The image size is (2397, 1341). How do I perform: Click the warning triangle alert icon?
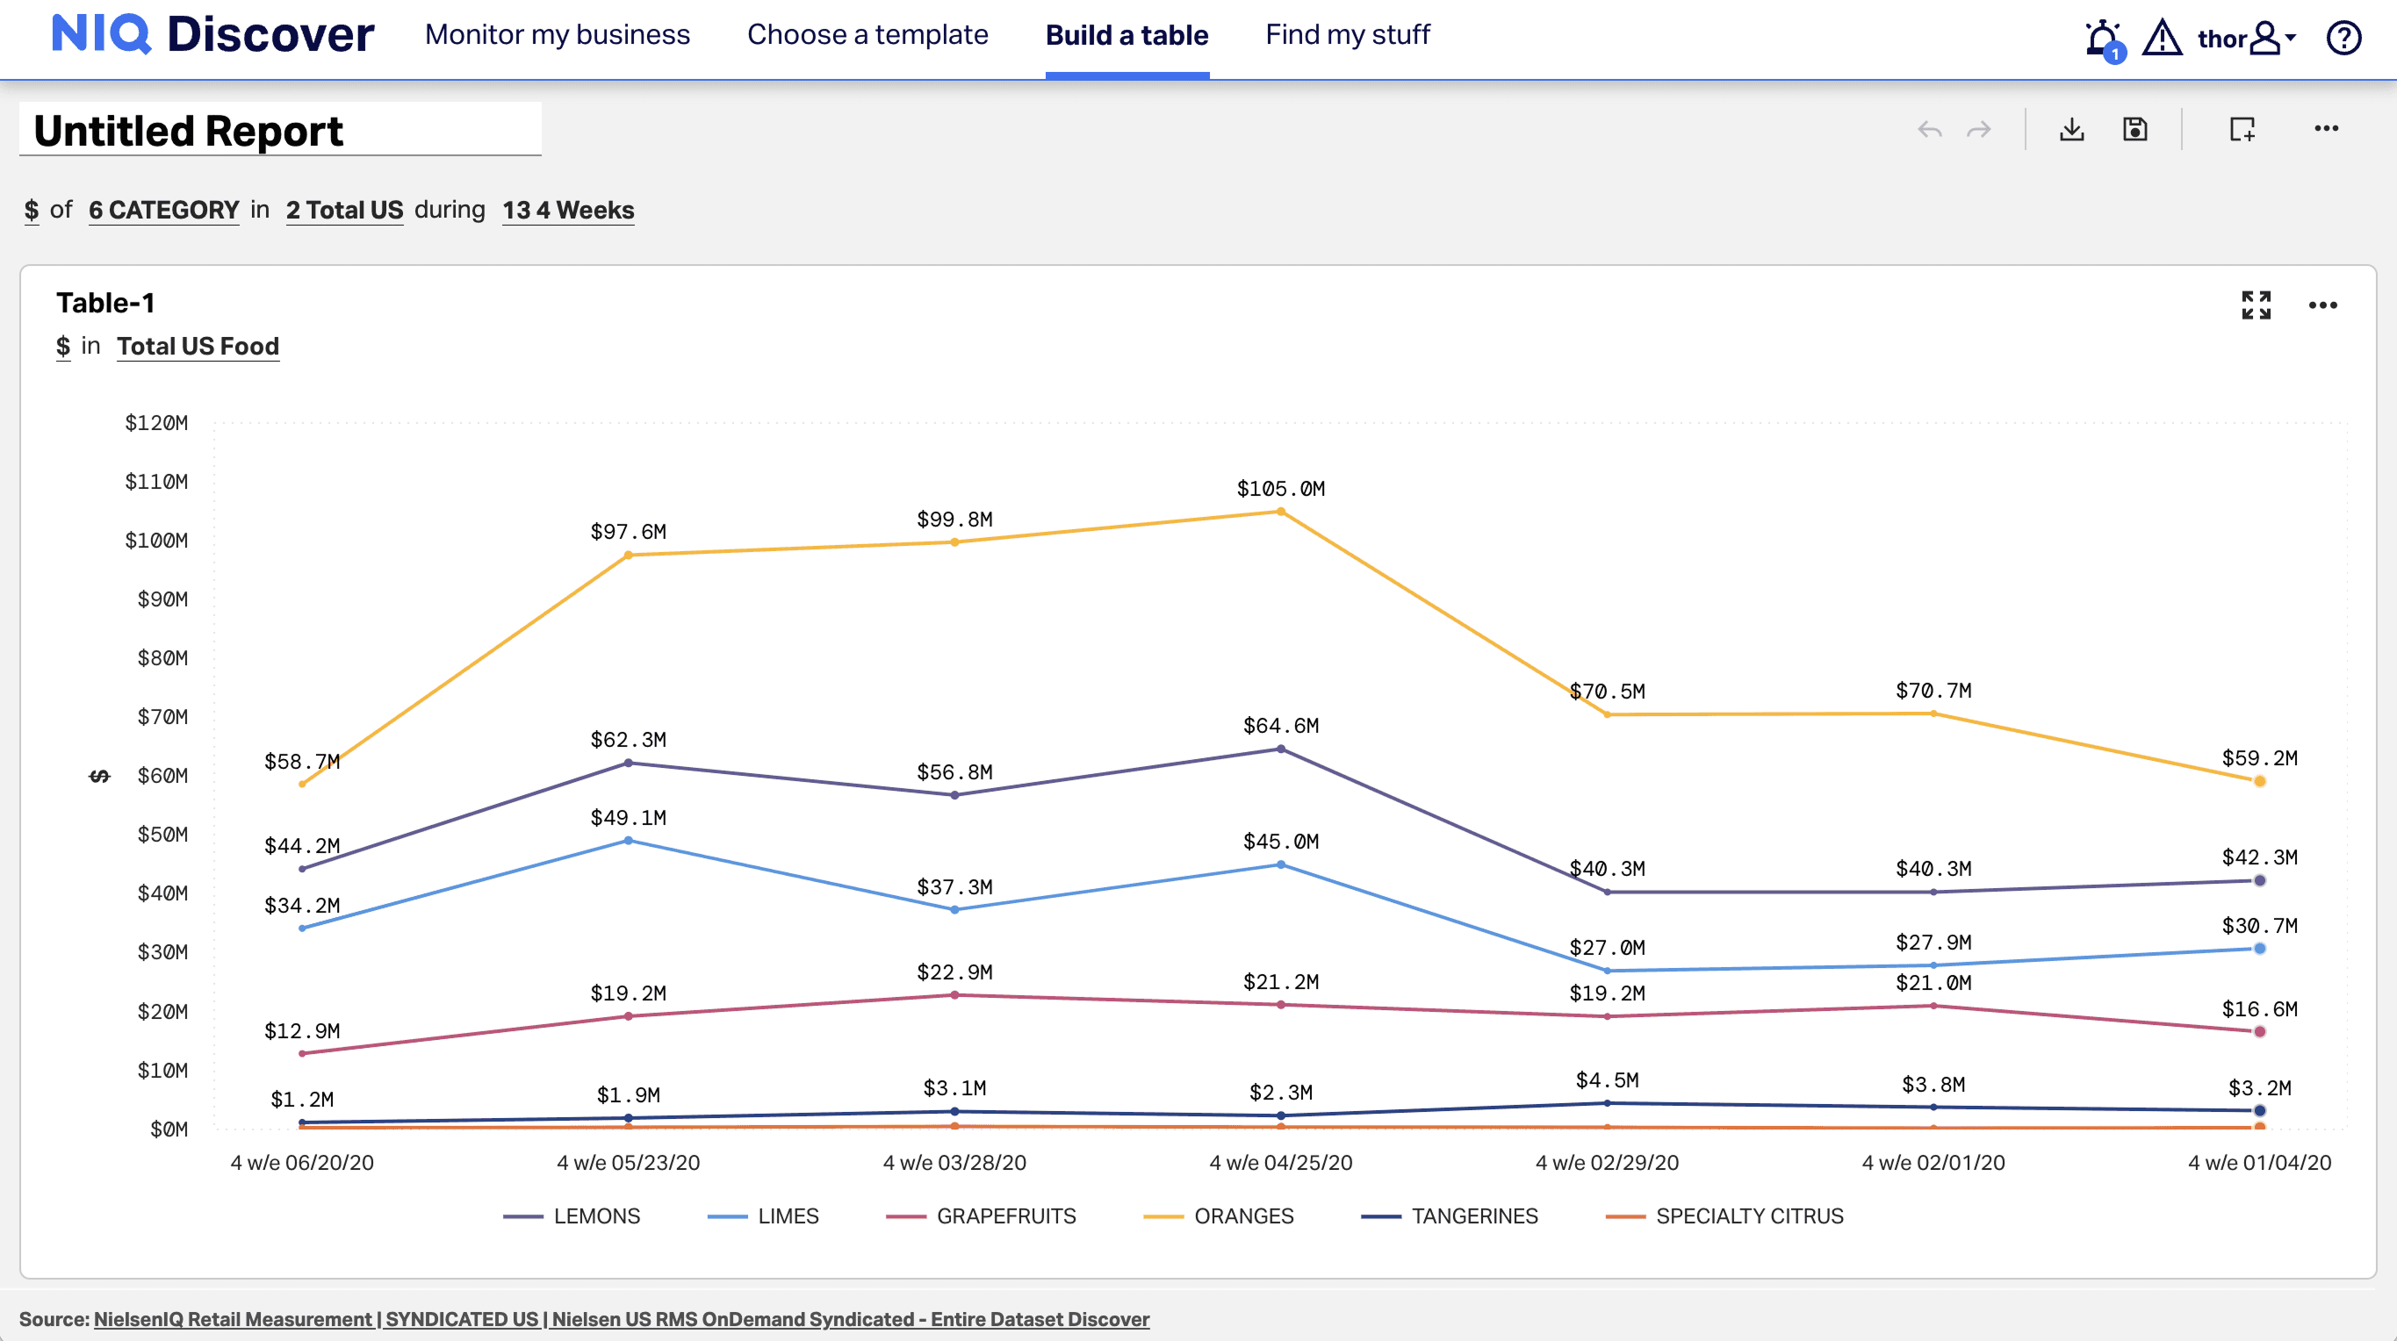point(2162,39)
